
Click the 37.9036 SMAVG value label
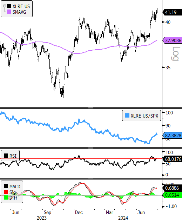click(x=172, y=40)
